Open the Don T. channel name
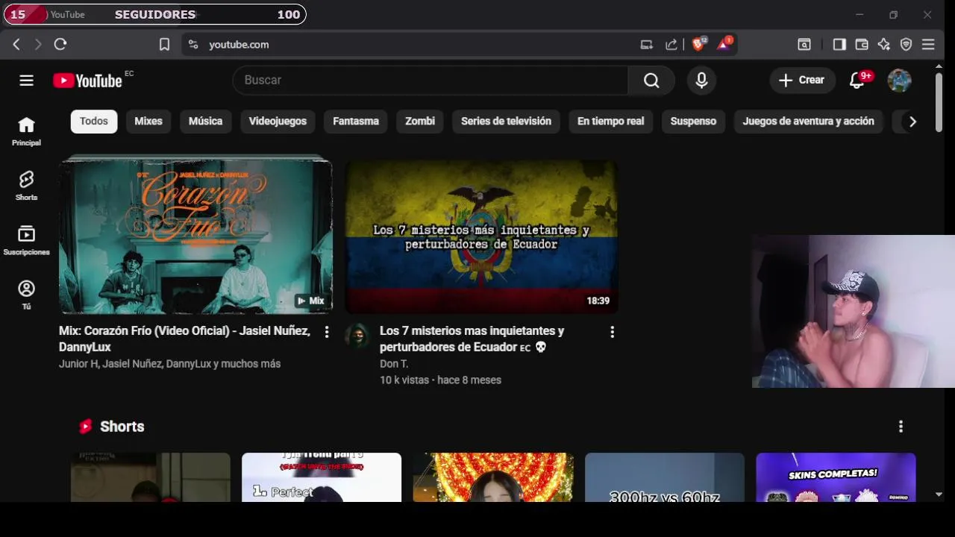 tap(394, 364)
